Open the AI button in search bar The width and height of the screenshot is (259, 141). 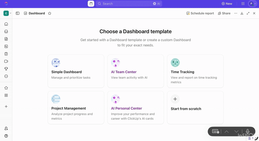pyautogui.click(x=156, y=4)
